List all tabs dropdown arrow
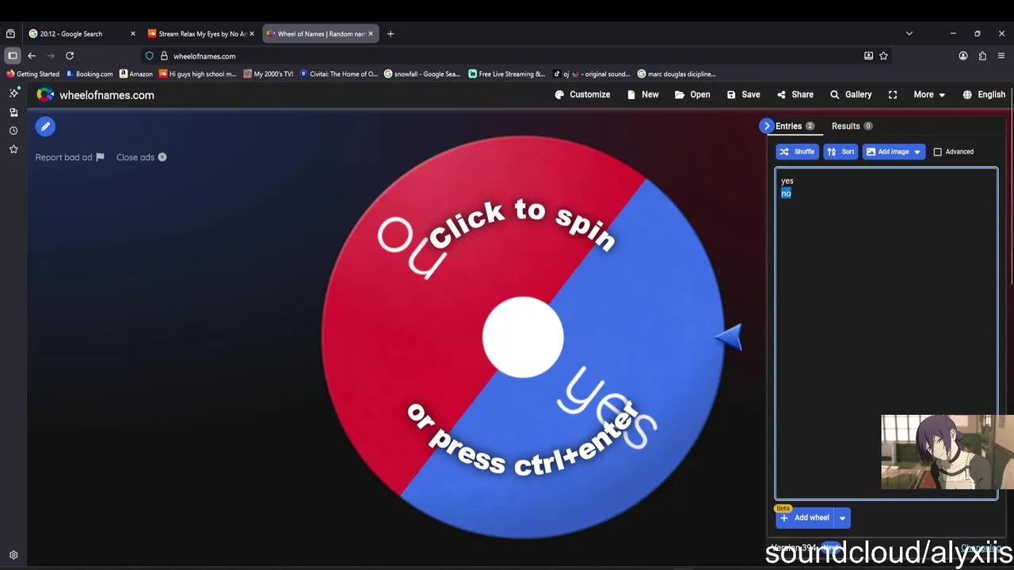This screenshot has width=1014, height=570. point(909,34)
